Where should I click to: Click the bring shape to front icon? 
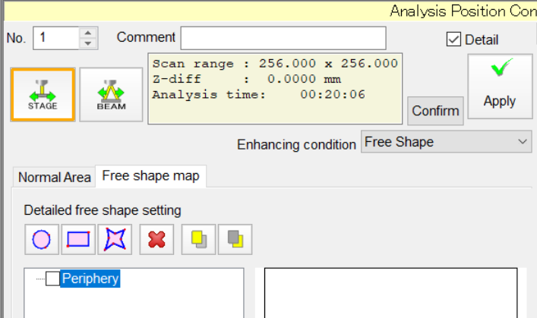pos(199,239)
